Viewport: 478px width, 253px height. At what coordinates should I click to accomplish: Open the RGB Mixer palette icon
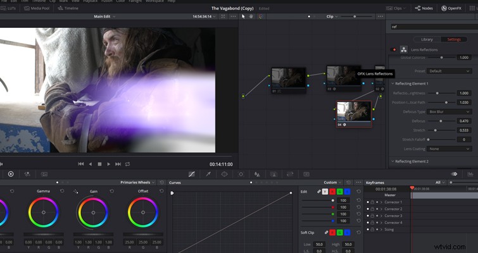27,174
